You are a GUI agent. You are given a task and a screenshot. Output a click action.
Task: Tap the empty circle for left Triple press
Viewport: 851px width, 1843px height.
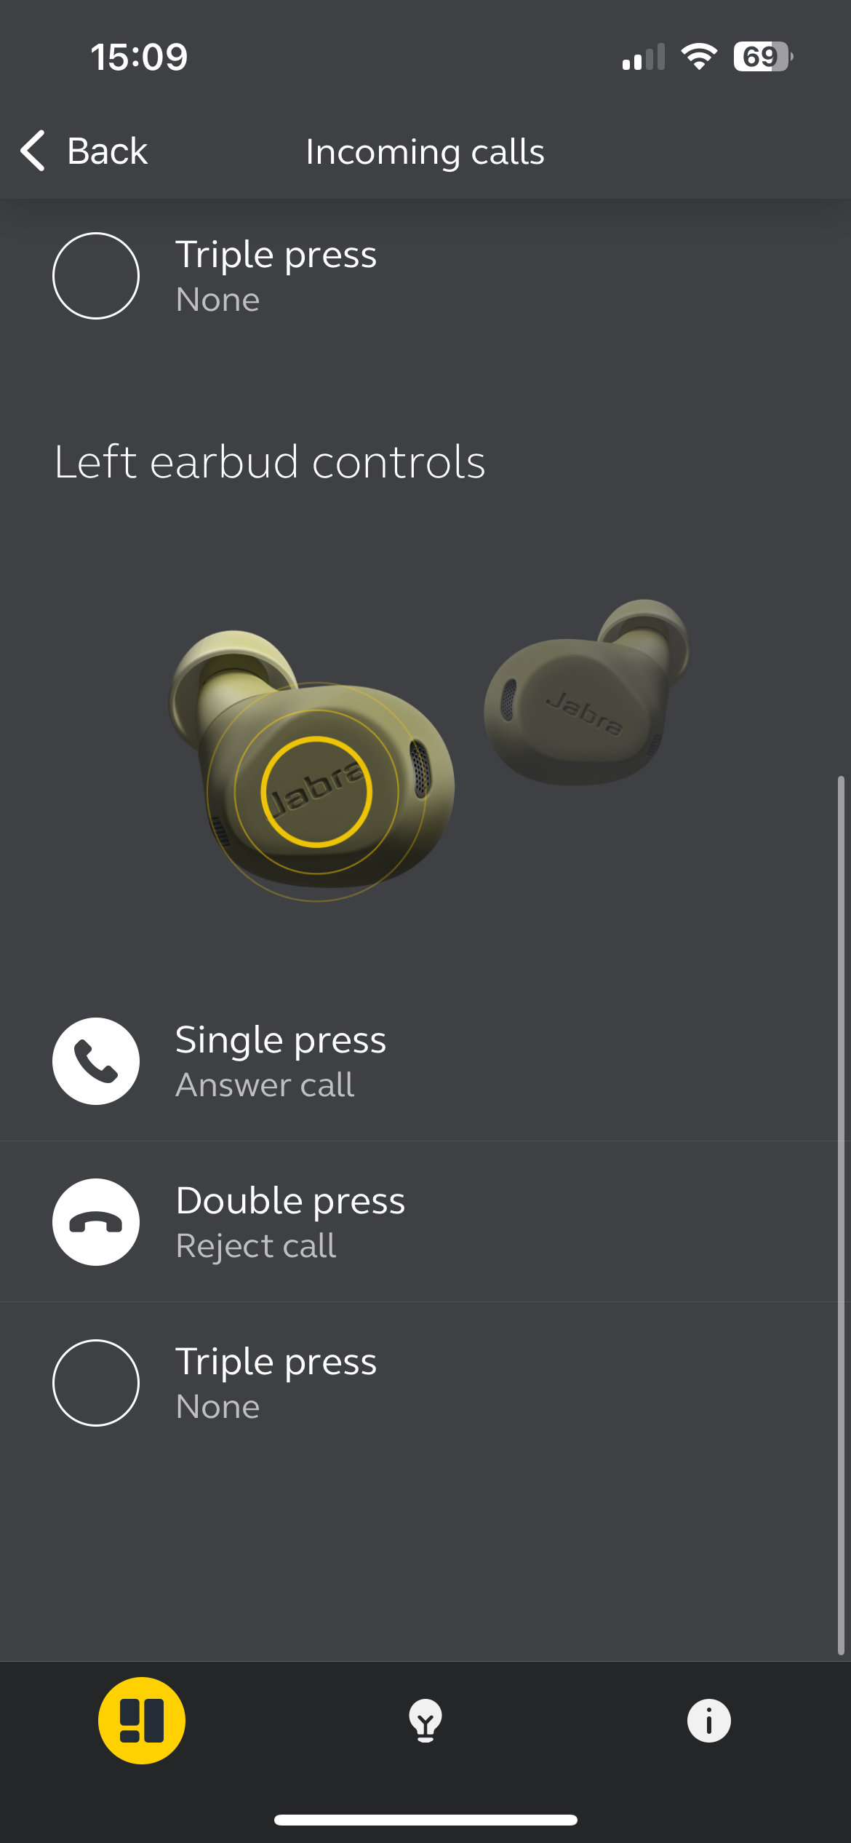click(96, 1383)
